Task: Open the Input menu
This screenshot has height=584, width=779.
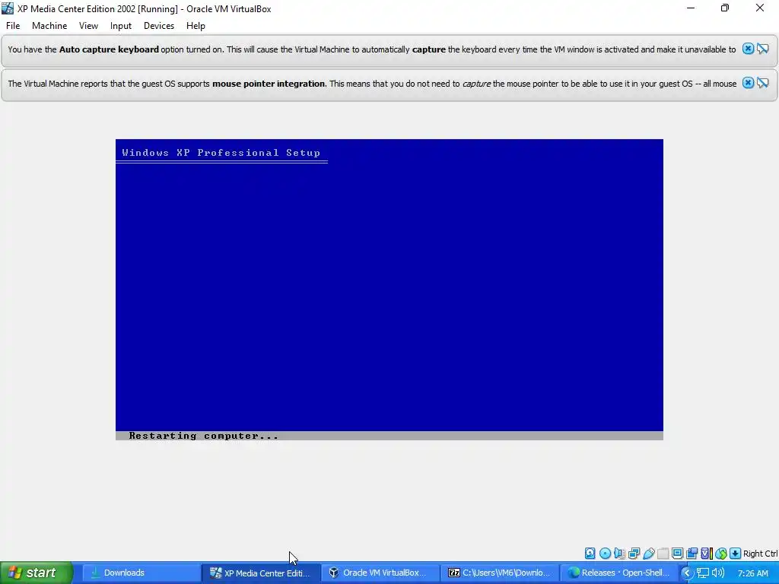Action: click(x=121, y=26)
